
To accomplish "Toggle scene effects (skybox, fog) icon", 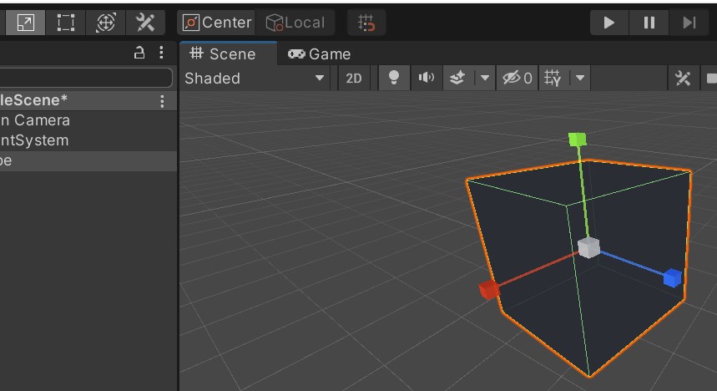I will click(x=457, y=78).
